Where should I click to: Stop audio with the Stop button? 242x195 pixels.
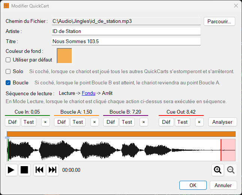point(24,170)
